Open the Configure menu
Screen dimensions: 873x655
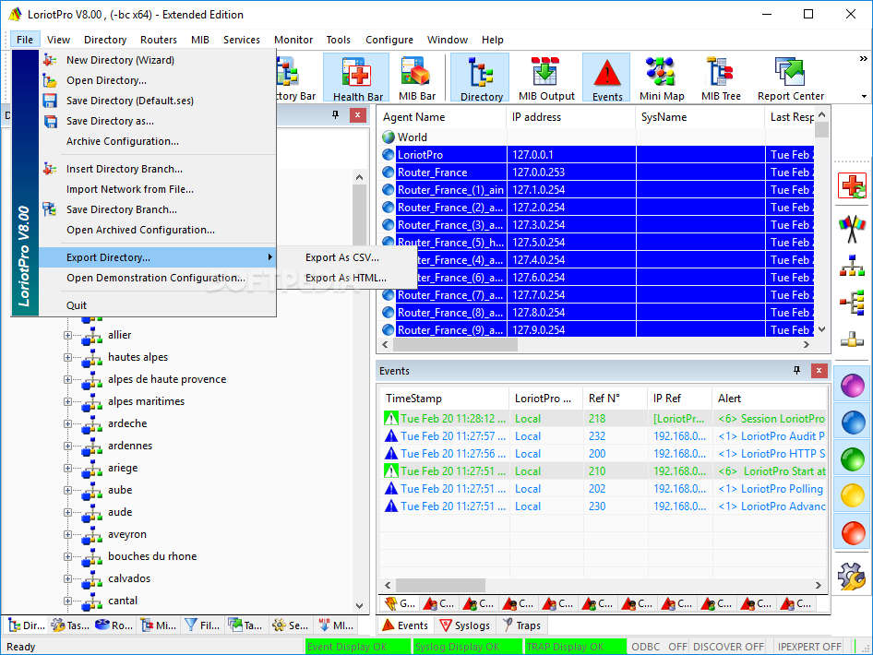click(389, 40)
